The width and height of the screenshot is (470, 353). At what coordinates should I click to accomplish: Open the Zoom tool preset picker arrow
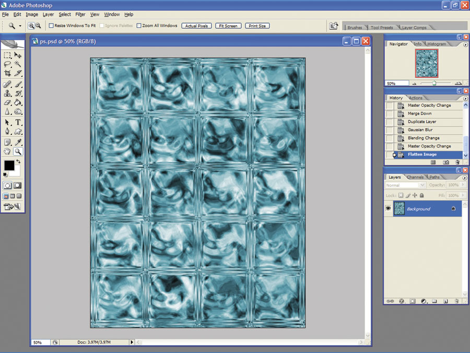point(20,26)
